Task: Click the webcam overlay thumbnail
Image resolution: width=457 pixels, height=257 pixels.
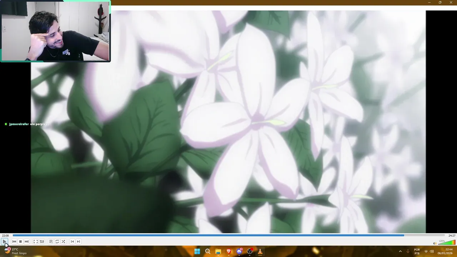Action: click(55, 31)
